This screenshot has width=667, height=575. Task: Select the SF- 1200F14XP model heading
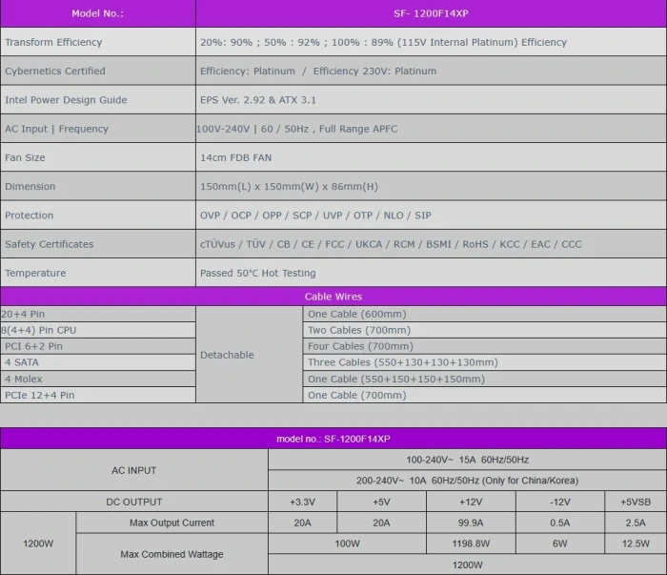431,13
